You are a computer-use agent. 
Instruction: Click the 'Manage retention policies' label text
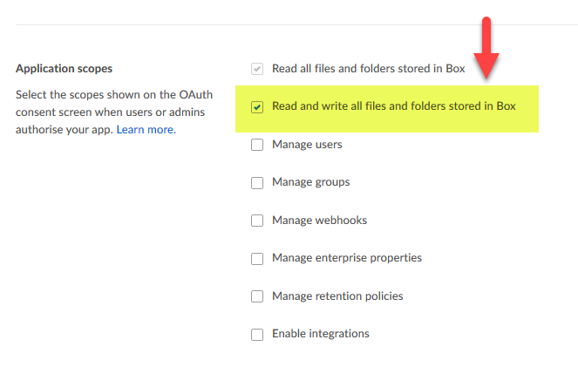coord(337,296)
